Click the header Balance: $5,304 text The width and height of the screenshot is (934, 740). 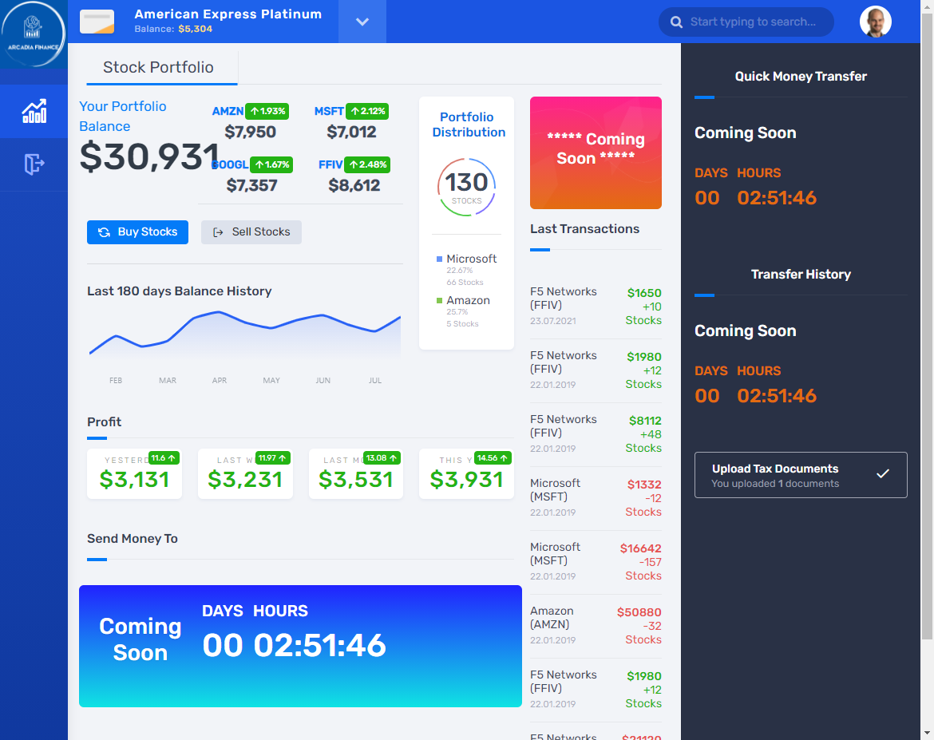click(173, 30)
